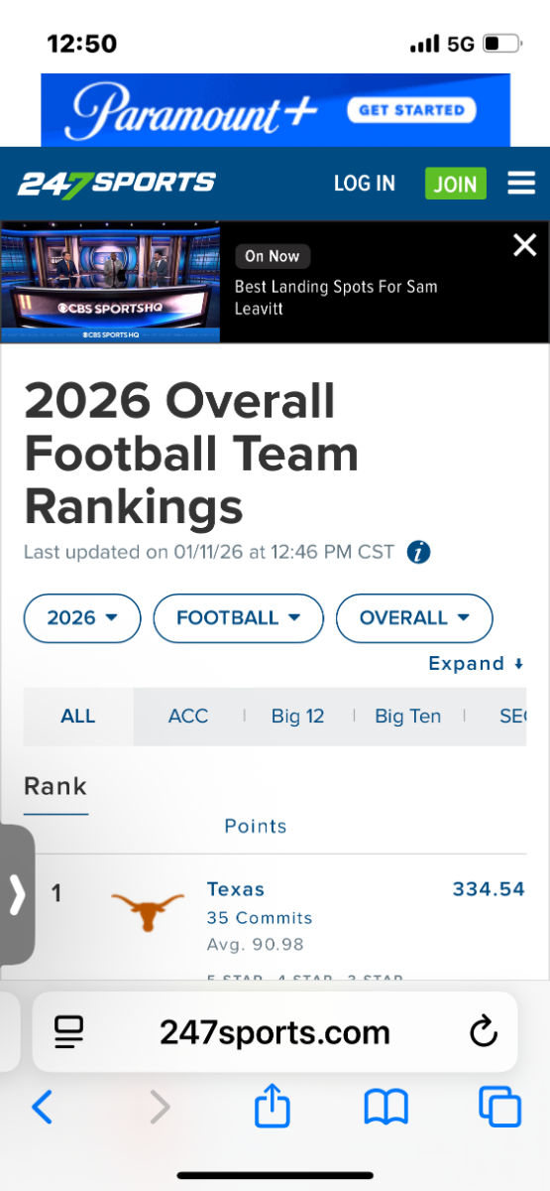Go back with Safari's back arrow
The width and height of the screenshot is (550, 1191).
click(42, 1107)
